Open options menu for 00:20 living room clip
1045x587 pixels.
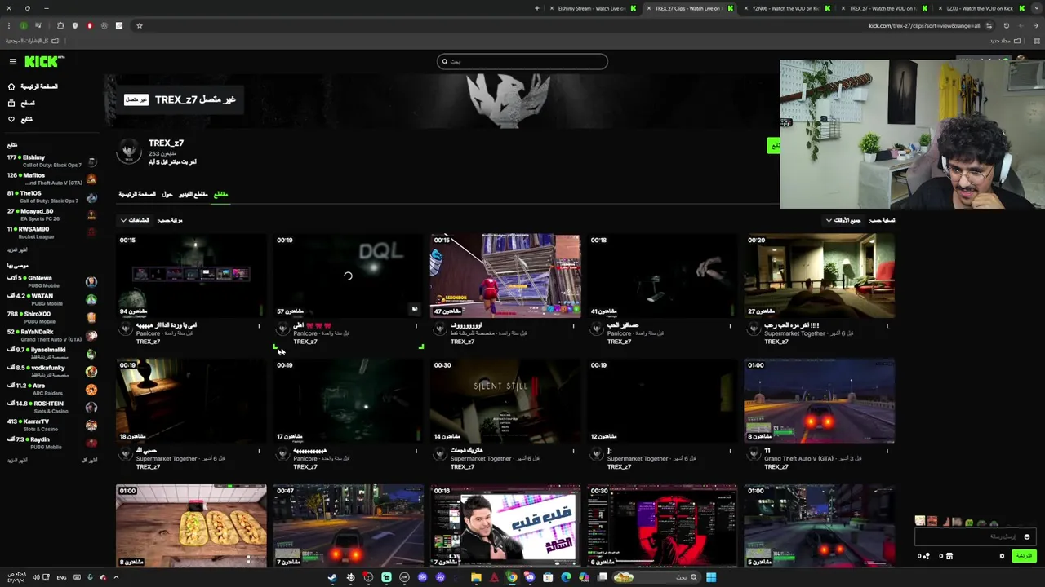click(887, 326)
